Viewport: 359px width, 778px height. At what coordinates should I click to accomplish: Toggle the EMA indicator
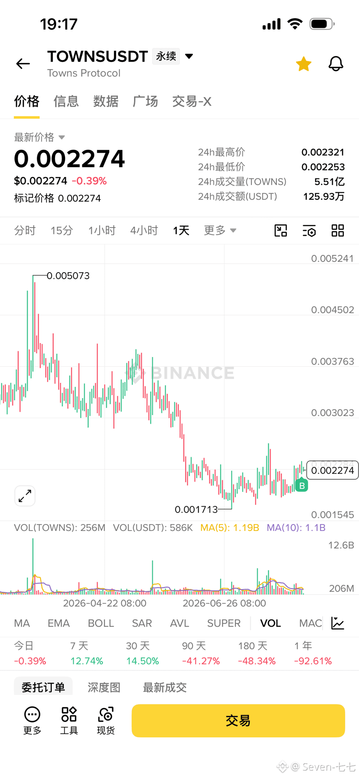59,623
